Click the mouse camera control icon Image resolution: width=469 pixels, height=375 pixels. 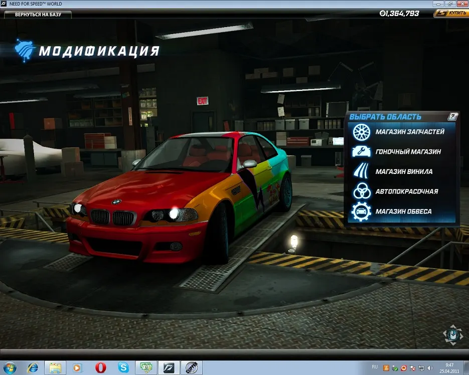pos(453,335)
